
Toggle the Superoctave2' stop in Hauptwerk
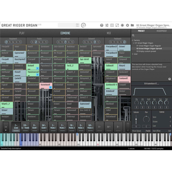point(20,53)
